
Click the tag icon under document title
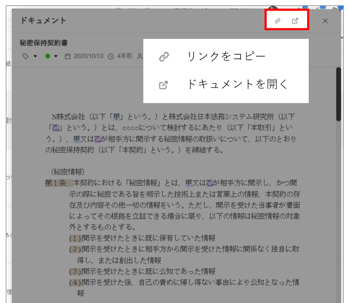click(25, 57)
